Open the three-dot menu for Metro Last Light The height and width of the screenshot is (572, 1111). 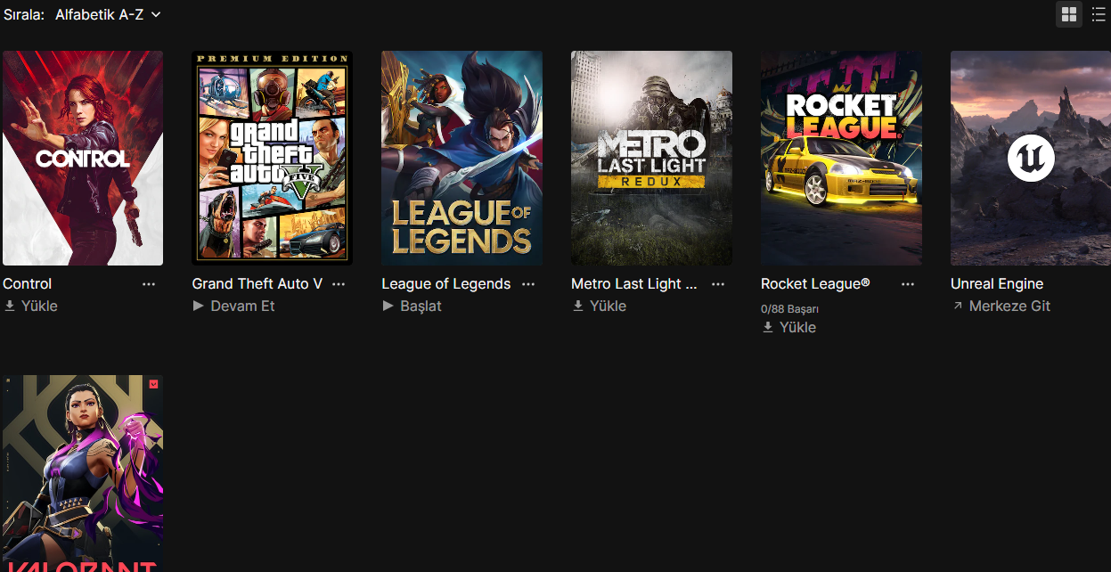718,284
